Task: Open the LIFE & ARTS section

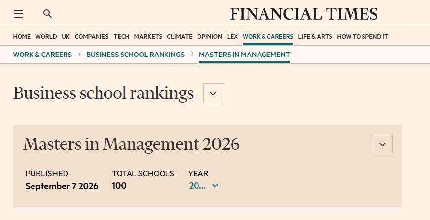Action: coord(315,37)
